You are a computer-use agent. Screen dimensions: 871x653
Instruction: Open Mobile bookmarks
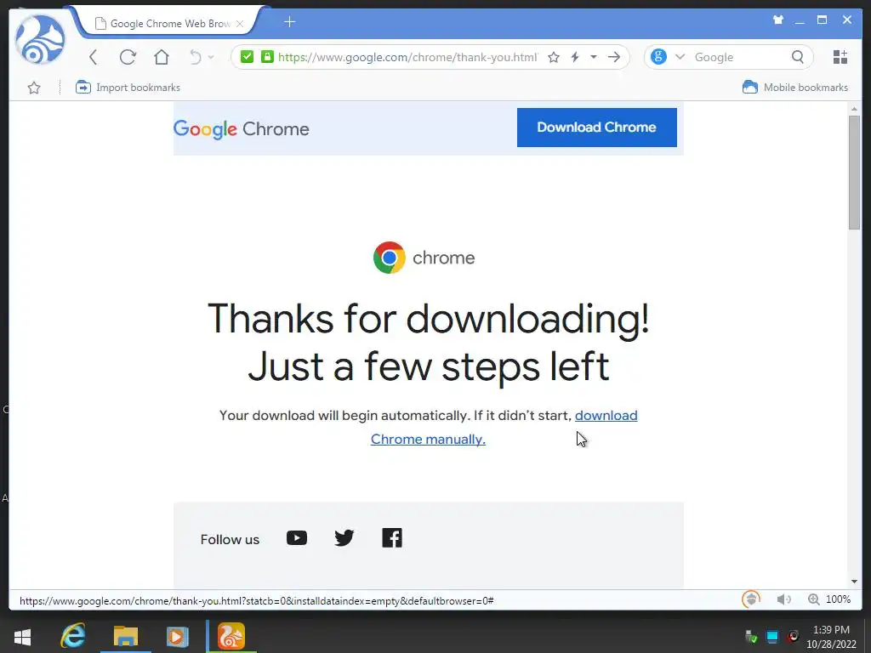(795, 88)
